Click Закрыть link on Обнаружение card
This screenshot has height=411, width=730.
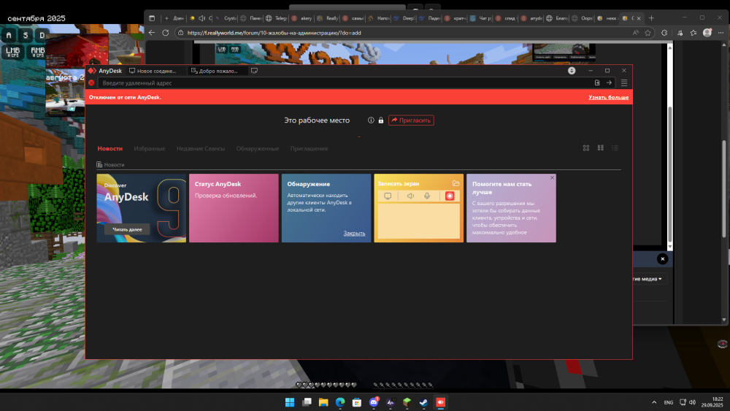(354, 233)
